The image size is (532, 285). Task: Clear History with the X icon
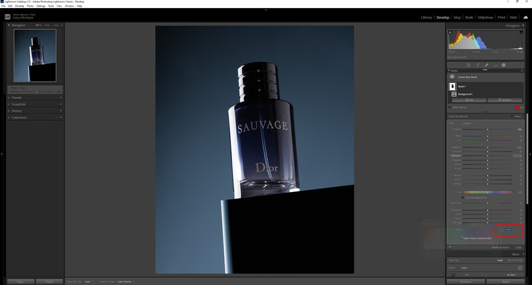pyautogui.click(x=61, y=111)
